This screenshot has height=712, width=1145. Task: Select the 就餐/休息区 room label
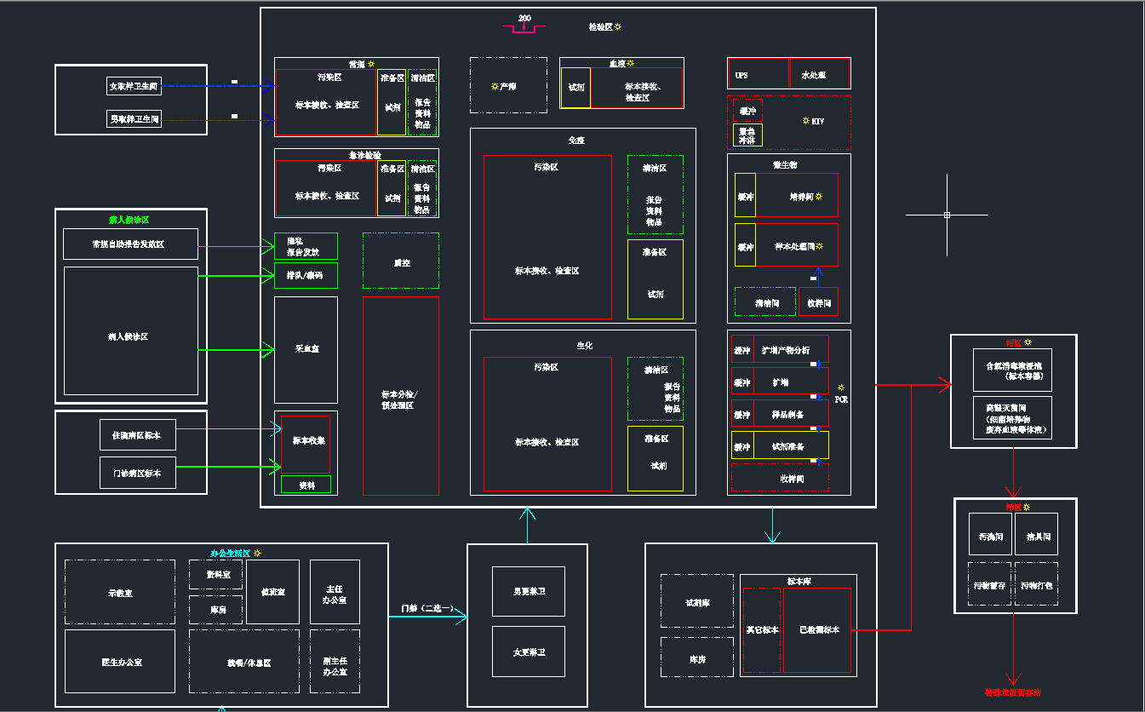(249, 663)
